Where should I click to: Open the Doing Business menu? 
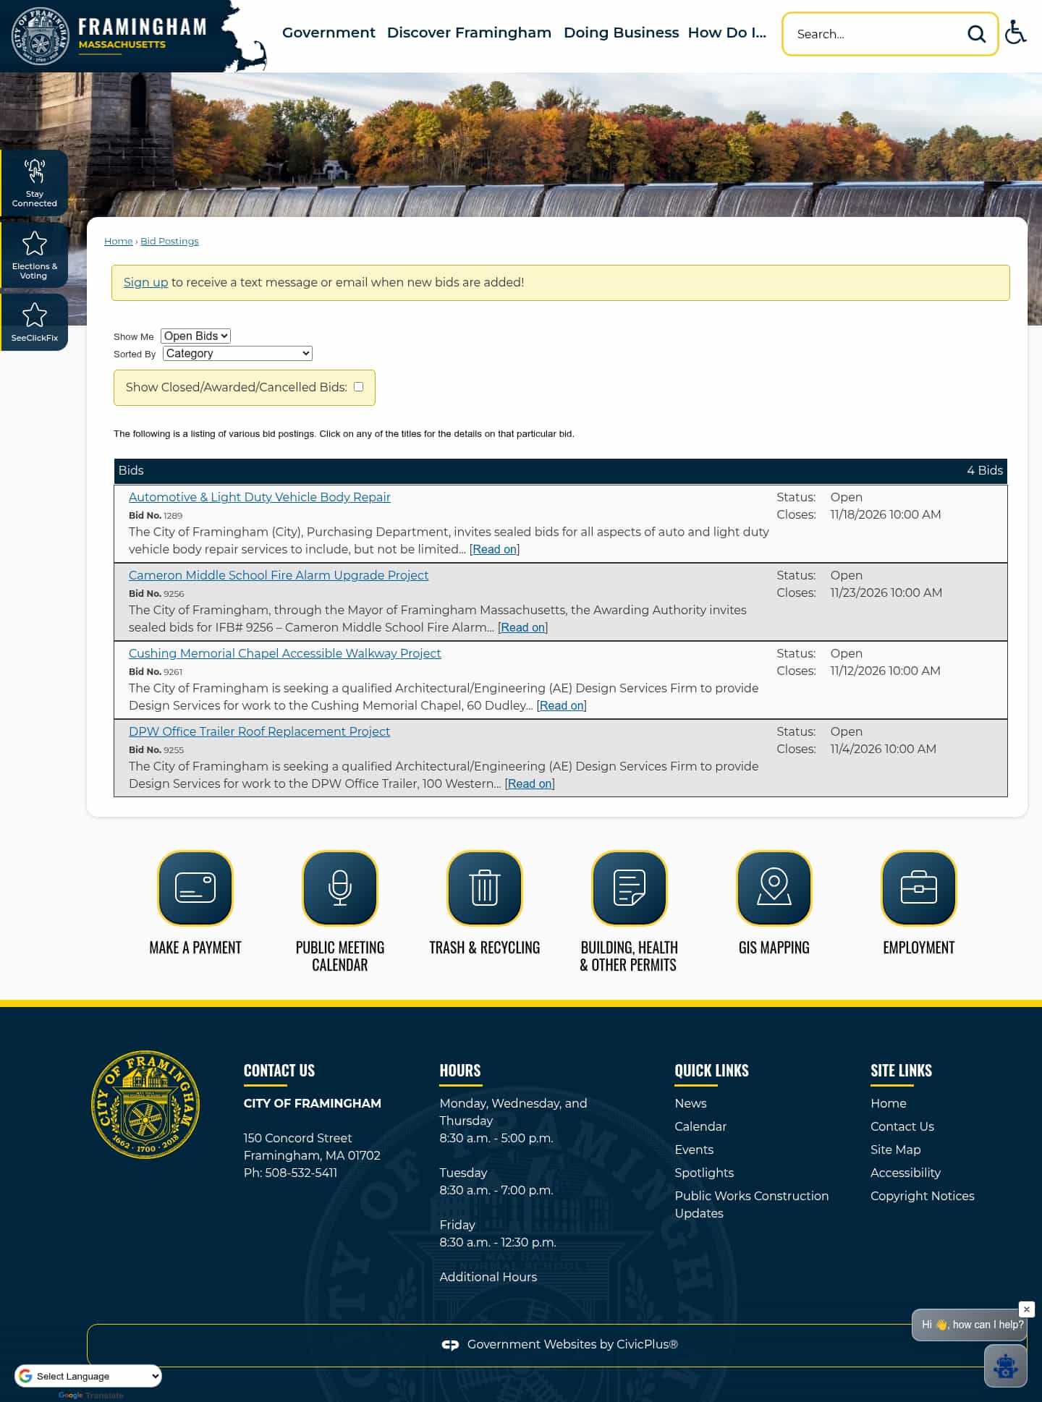click(621, 33)
